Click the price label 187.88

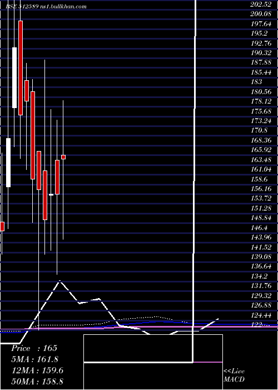(261, 62)
